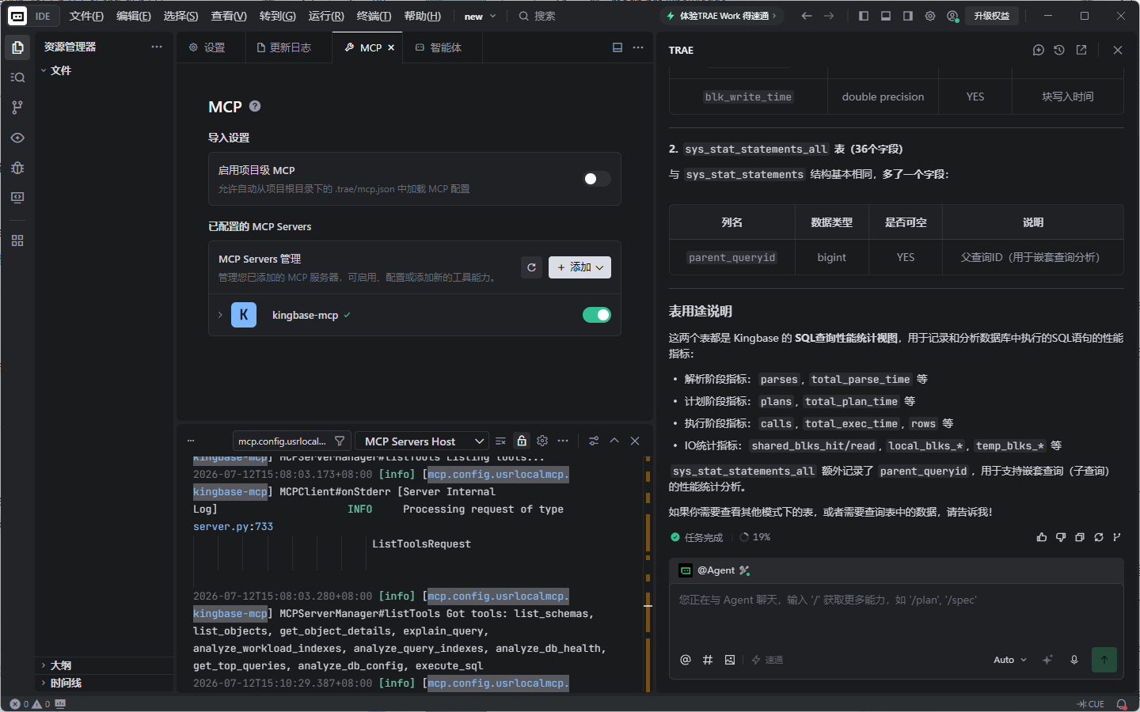1140x712 pixels.
Task: Open the new project dropdown in title bar
Action: pos(480,16)
